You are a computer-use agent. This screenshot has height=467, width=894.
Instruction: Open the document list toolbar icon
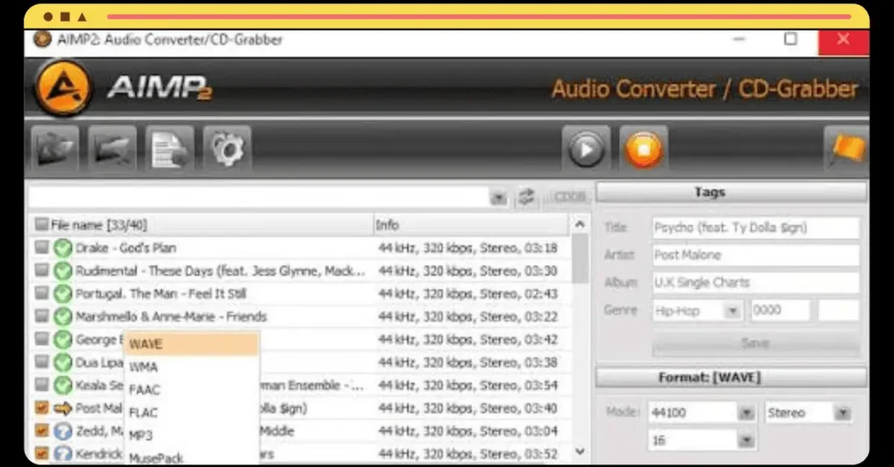point(170,150)
